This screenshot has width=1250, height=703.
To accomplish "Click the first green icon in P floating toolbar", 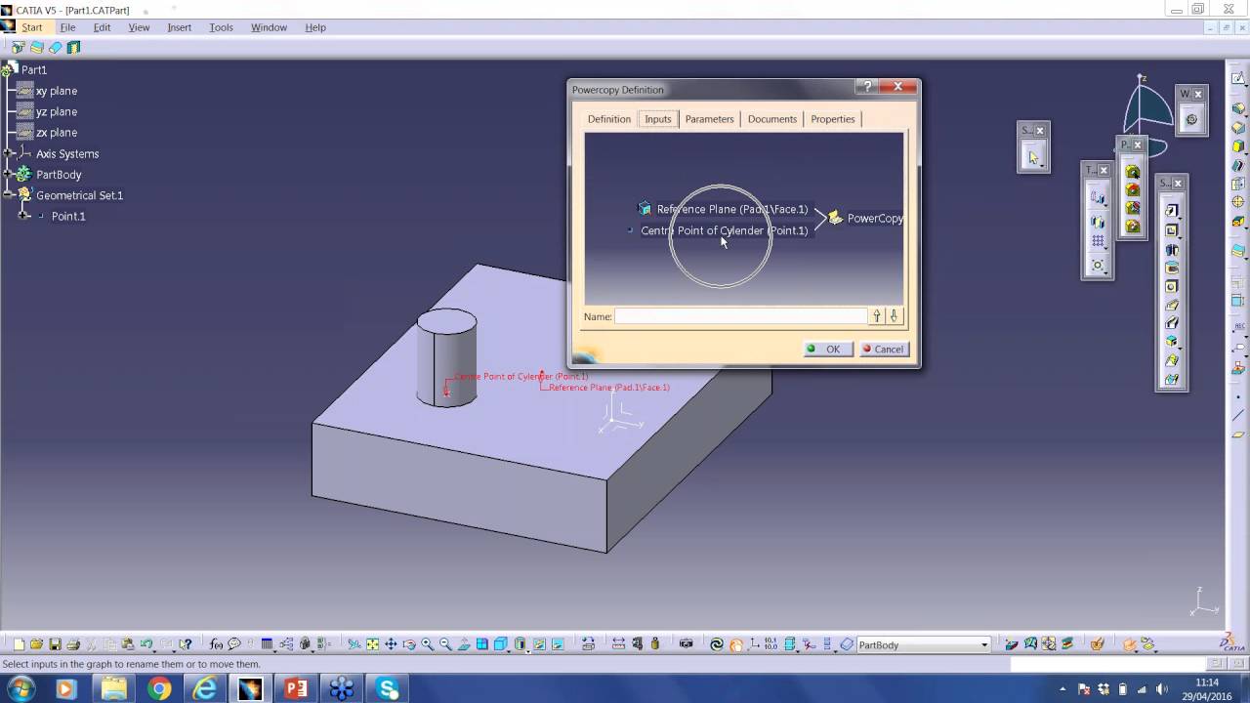I will 1132,172.
